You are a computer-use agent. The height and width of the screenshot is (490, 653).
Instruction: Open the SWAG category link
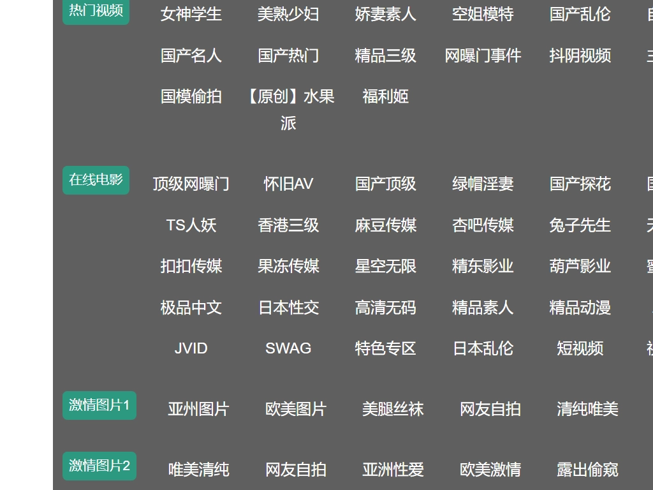point(288,348)
